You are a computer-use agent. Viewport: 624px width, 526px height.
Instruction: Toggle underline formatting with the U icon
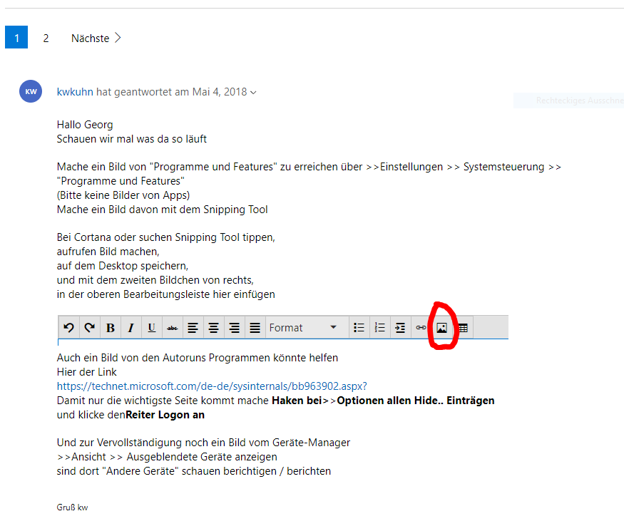click(x=152, y=327)
